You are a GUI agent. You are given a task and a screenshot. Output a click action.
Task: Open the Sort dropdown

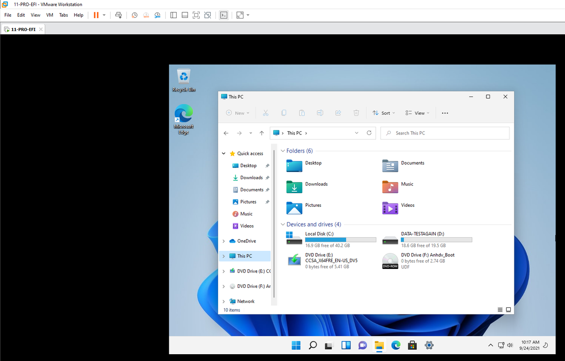(384, 113)
